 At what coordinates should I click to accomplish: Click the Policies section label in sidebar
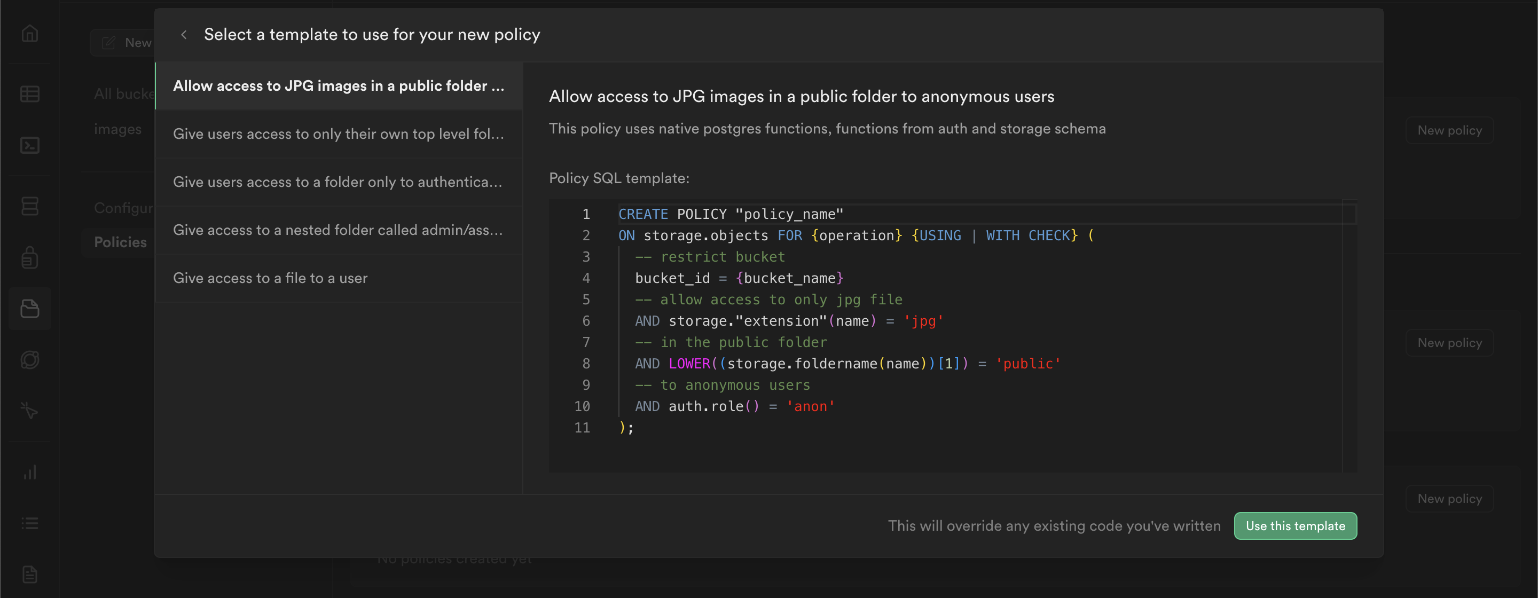pyautogui.click(x=120, y=241)
